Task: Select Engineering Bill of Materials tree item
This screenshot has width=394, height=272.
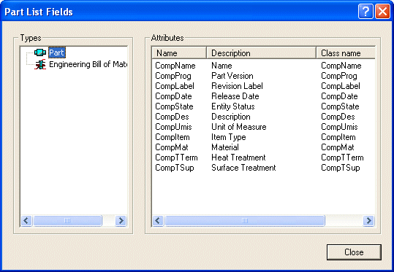Action: 88,64
